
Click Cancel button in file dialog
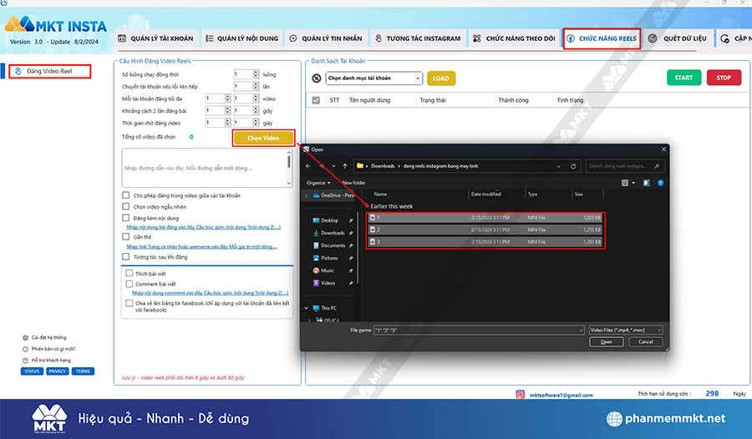[x=646, y=342]
